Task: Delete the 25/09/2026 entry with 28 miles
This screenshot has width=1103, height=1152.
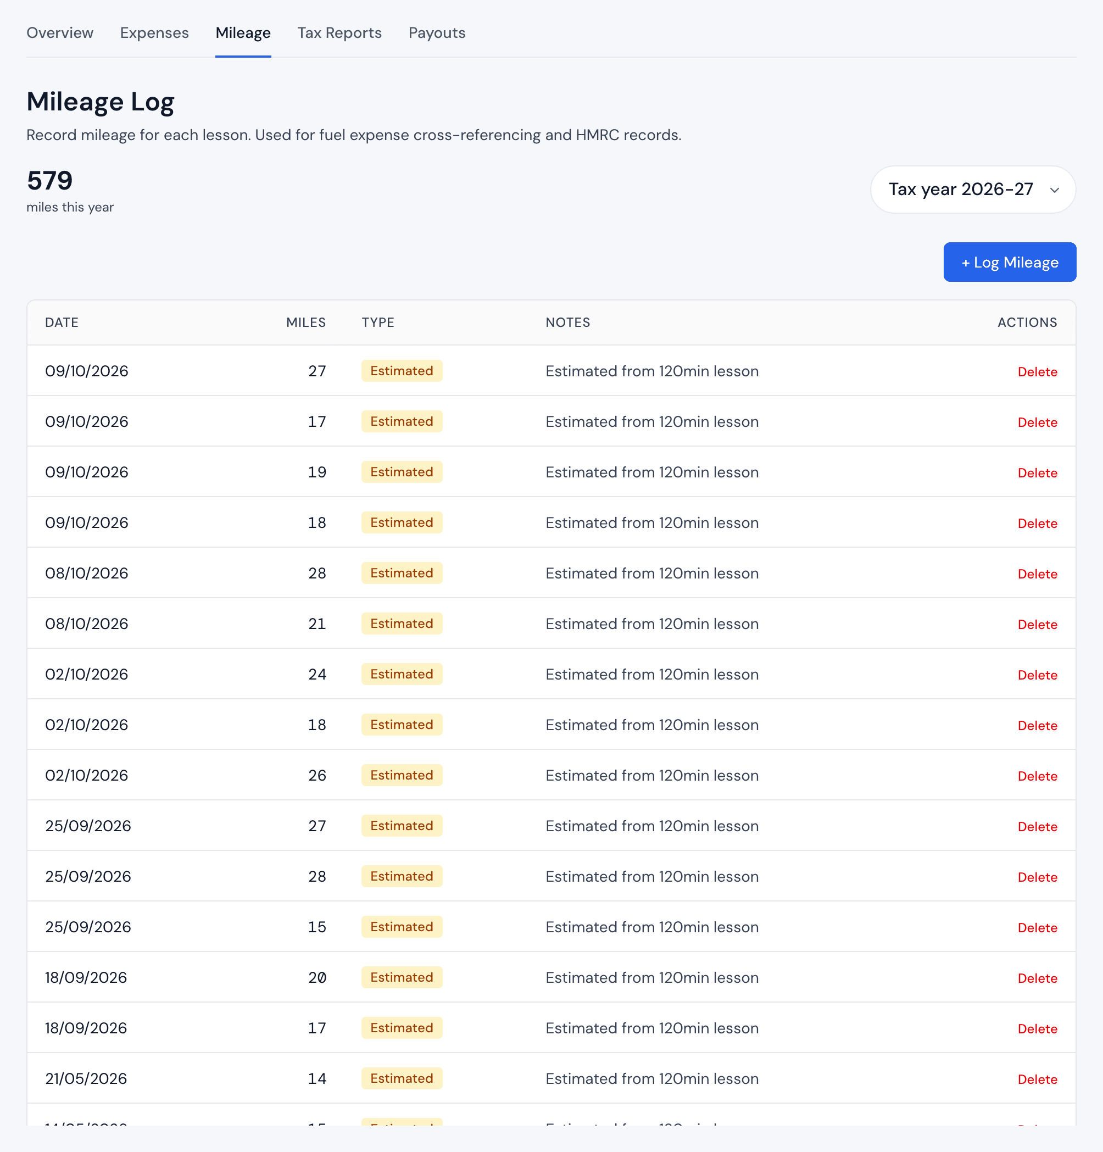Action: (1037, 877)
